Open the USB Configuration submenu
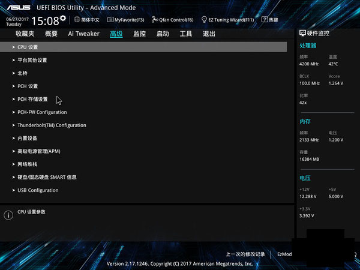Screen dimensions: 360x270 [x=38, y=190]
